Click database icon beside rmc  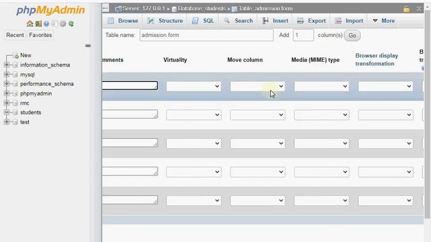pyautogui.click(x=15, y=103)
